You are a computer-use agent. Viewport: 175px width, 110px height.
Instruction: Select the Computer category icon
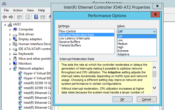[15, 29]
